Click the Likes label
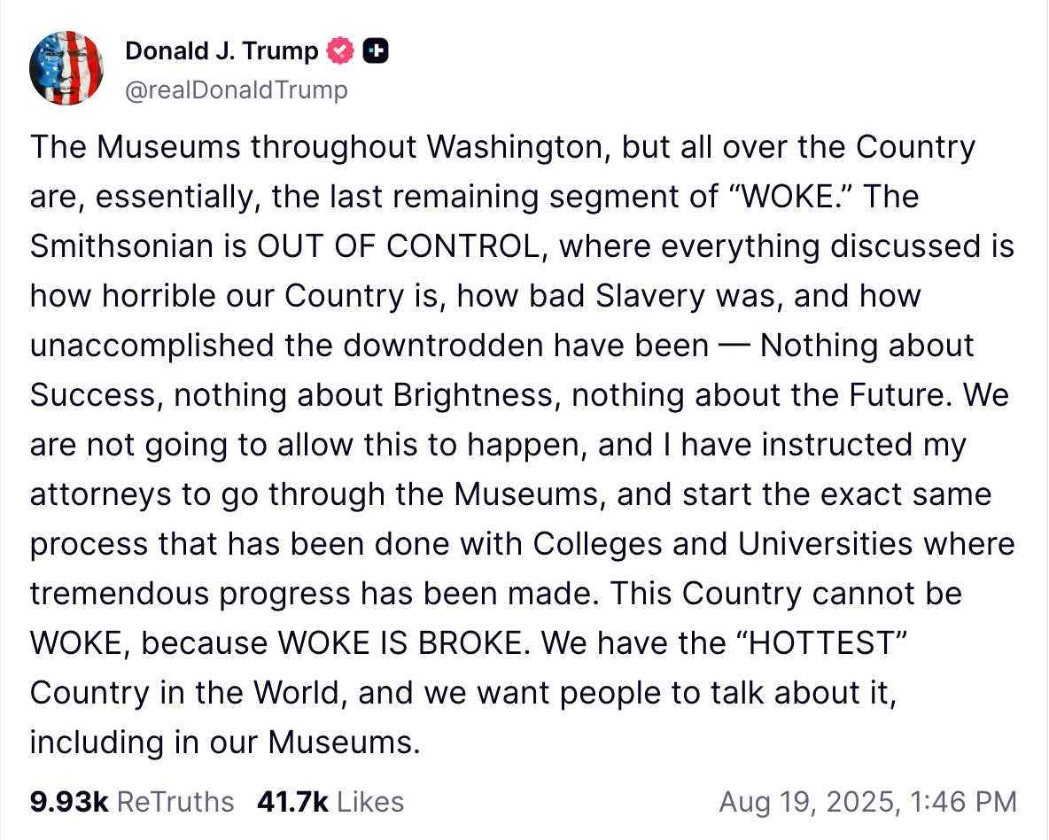The image size is (1049, 840). [x=370, y=801]
